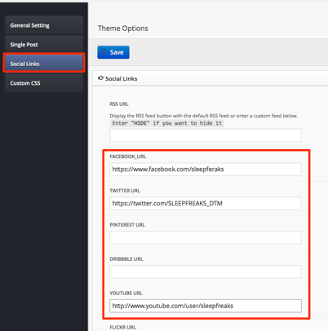328x331 pixels.
Task: Focus the RSS URL input field
Action: [x=206, y=135]
